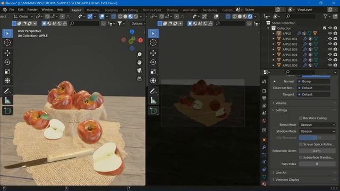
Task: Open the Object properties tab
Action: point(264,140)
